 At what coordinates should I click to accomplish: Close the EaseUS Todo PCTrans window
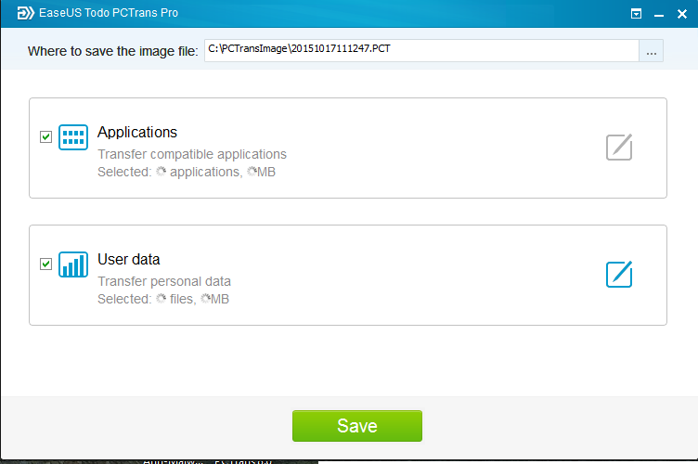682,14
